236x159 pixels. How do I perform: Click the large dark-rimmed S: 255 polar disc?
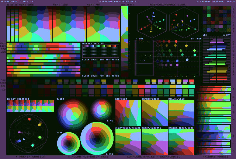[x=73, y=114]
